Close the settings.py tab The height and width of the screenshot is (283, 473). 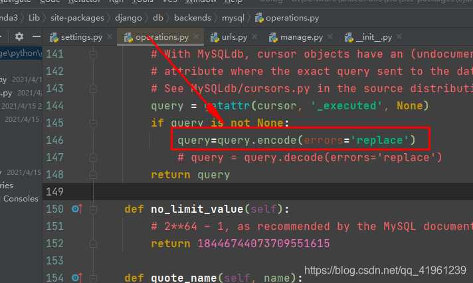click(110, 36)
